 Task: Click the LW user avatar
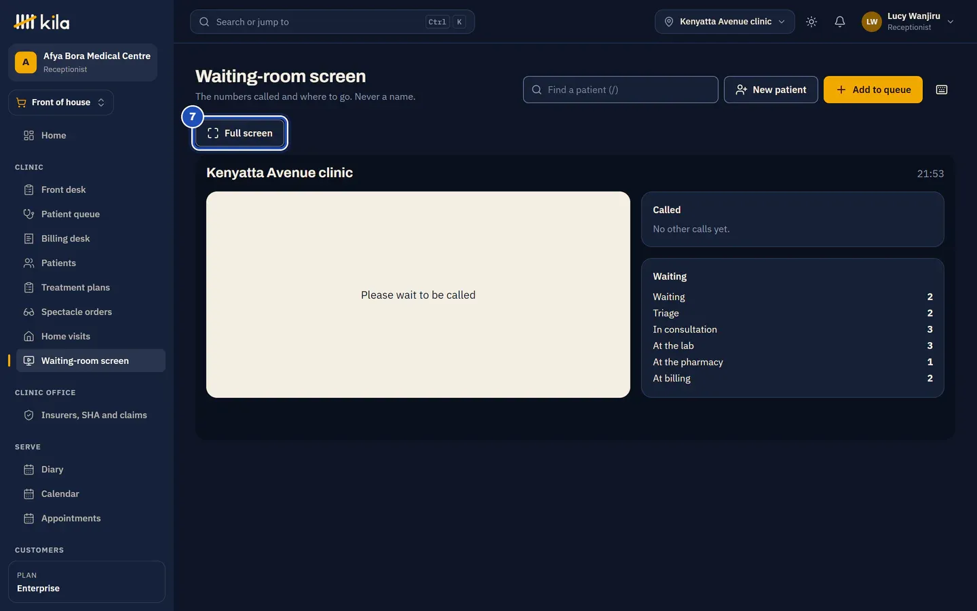[872, 22]
